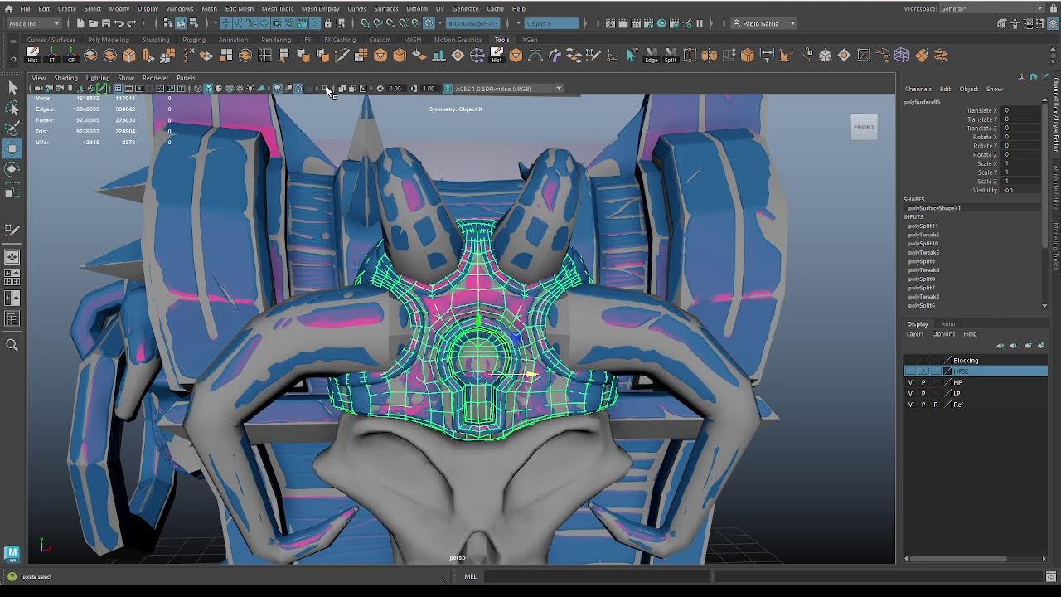
Task: Toggle the grid display in viewport toolbar
Action: point(118,88)
